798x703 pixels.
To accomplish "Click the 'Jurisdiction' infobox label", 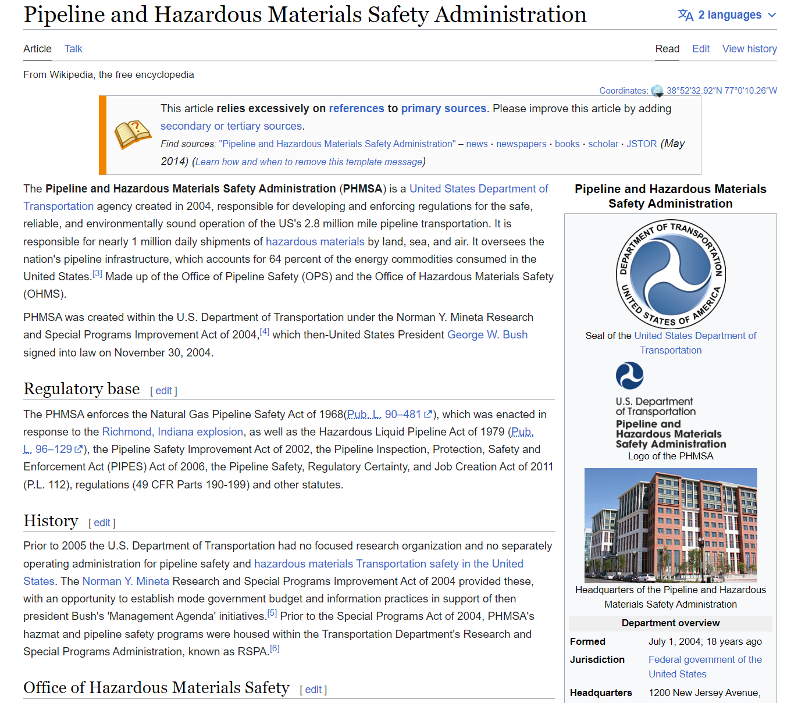I will pos(597,660).
